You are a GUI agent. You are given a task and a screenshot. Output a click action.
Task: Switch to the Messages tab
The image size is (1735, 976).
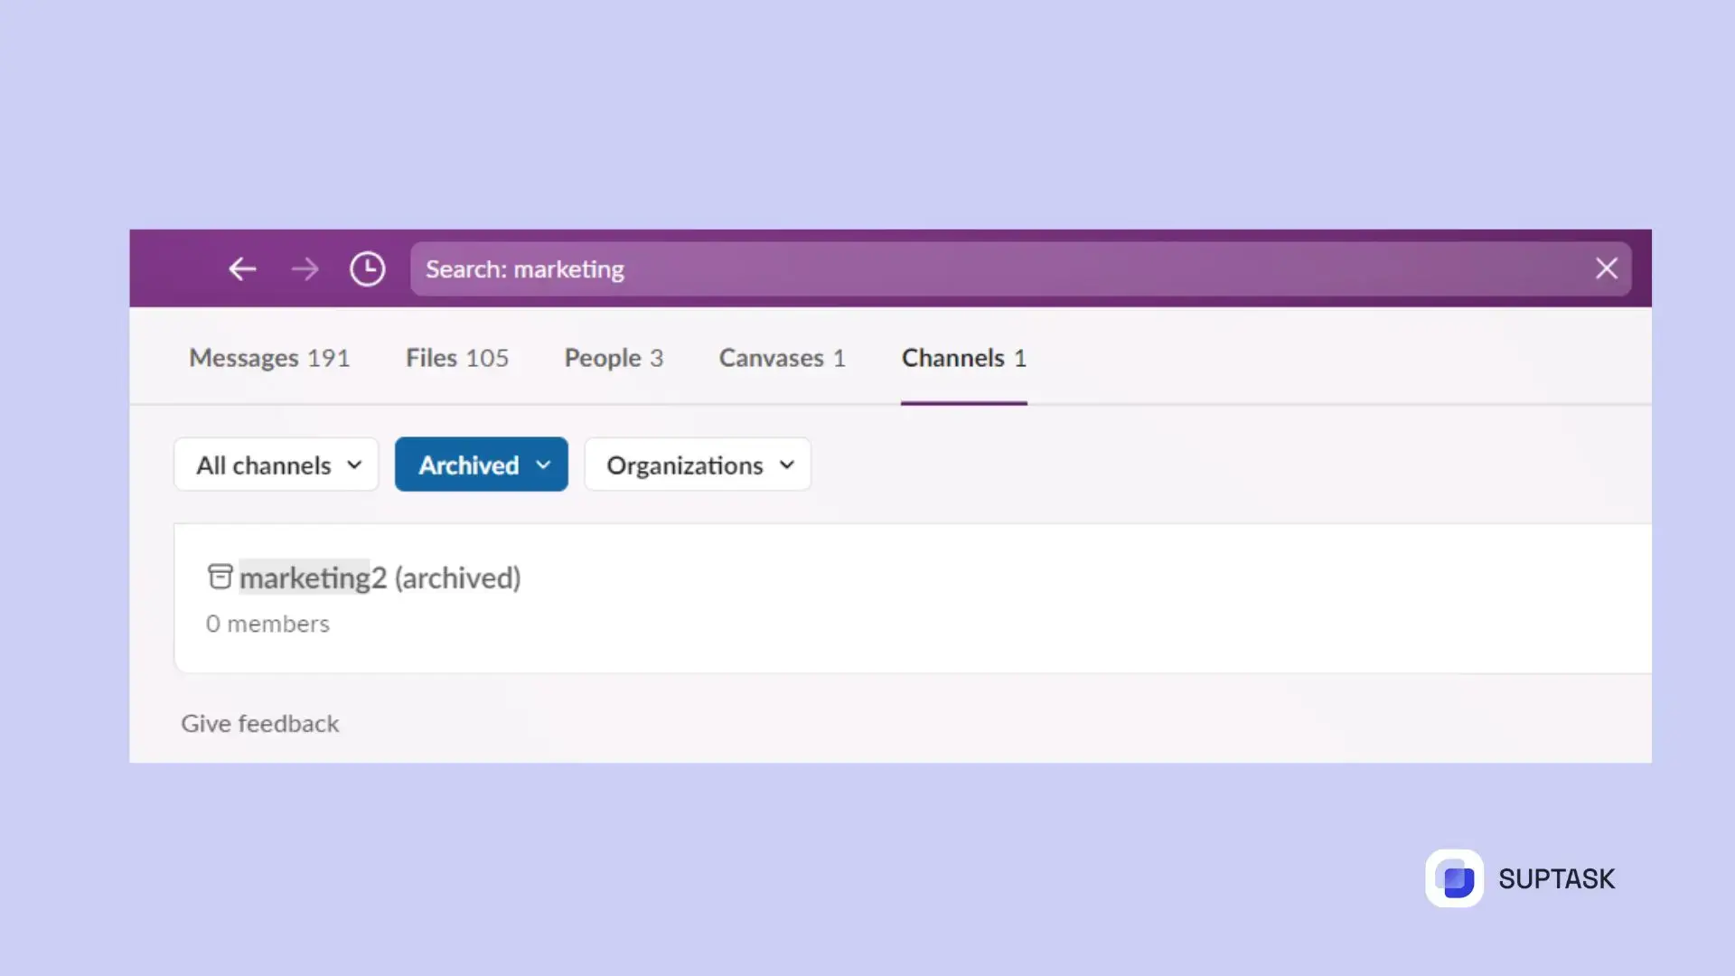pos(268,358)
